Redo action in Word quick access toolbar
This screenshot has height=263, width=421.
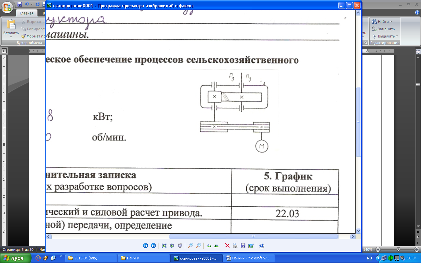(37, 4)
